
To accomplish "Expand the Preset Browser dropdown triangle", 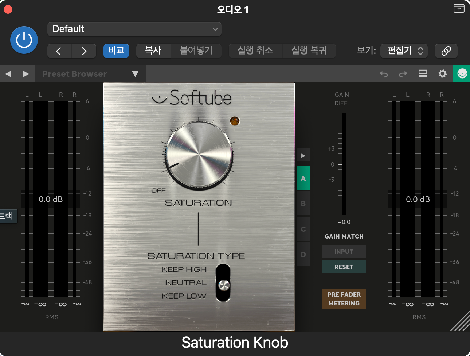I will pos(135,74).
